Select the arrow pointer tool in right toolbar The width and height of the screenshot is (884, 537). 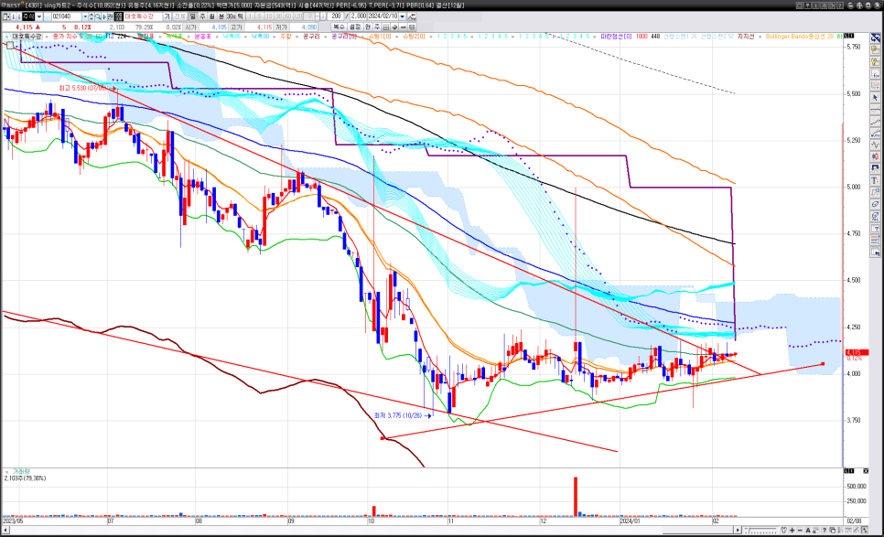point(875,97)
